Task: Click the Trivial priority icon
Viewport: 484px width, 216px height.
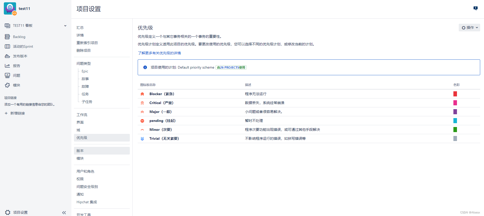Action: click(142, 138)
